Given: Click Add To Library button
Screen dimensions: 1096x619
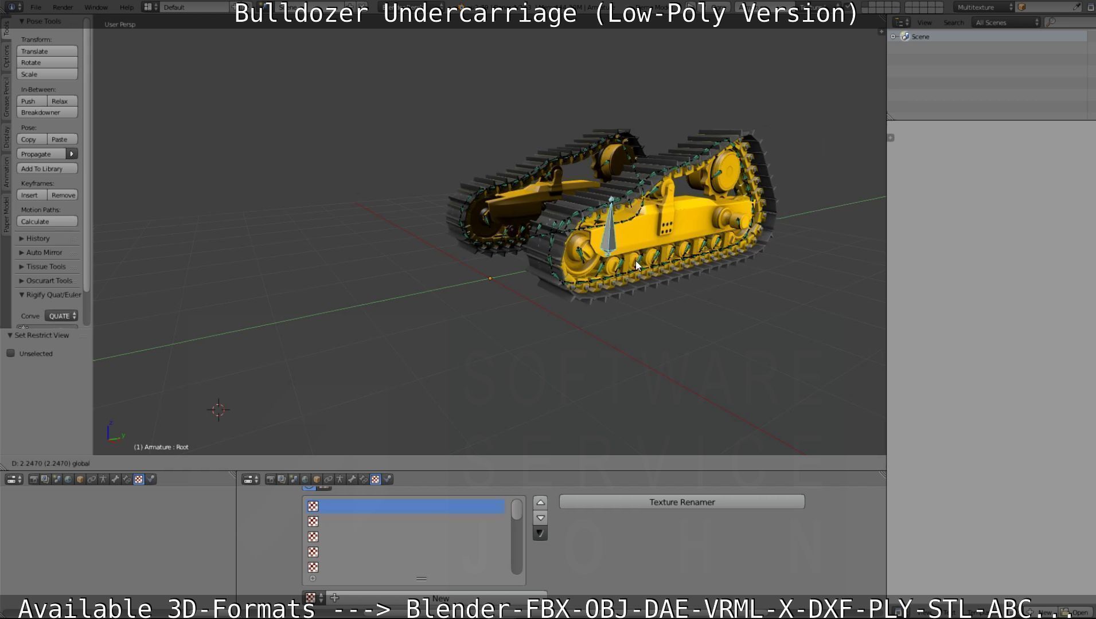Looking at the screenshot, I should tap(47, 169).
